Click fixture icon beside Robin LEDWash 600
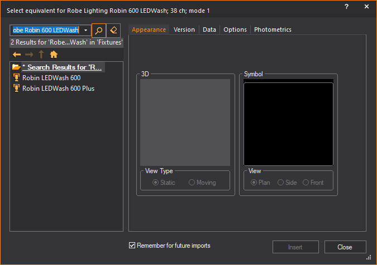This screenshot has height=265, width=377. coord(16,77)
